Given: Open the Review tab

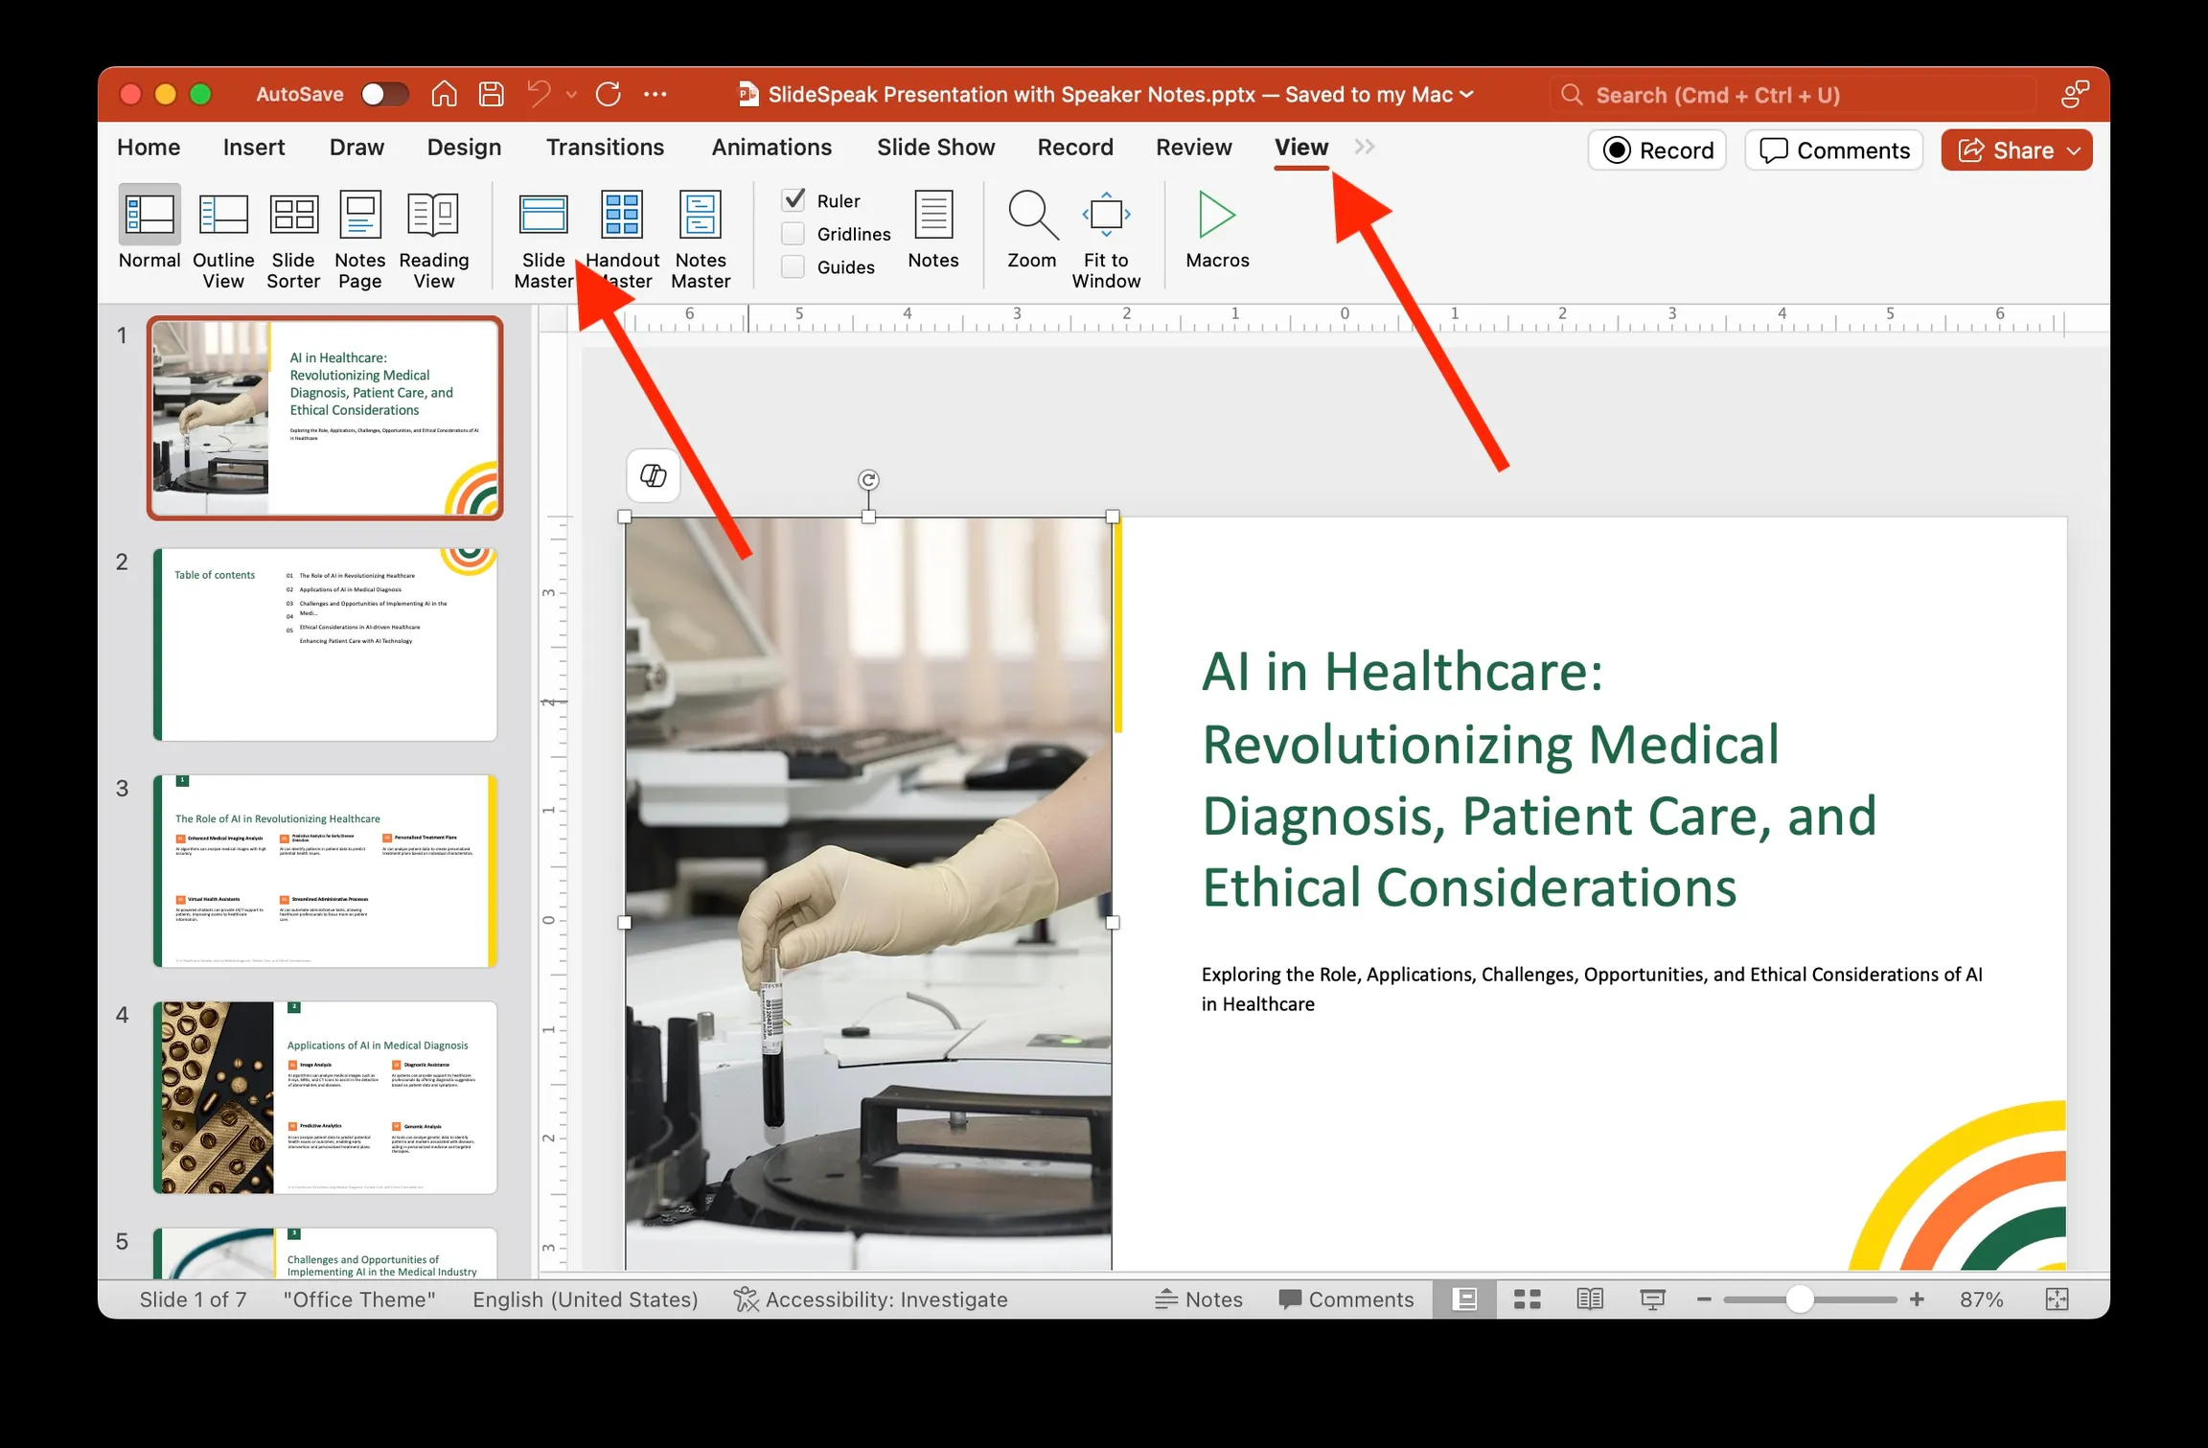Looking at the screenshot, I should tap(1193, 147).
